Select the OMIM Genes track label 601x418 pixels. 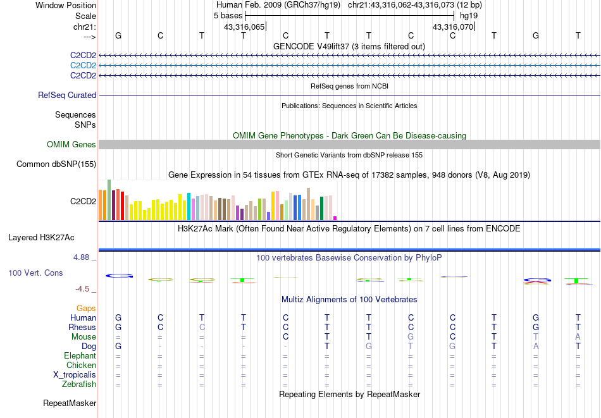pos(71,144)
